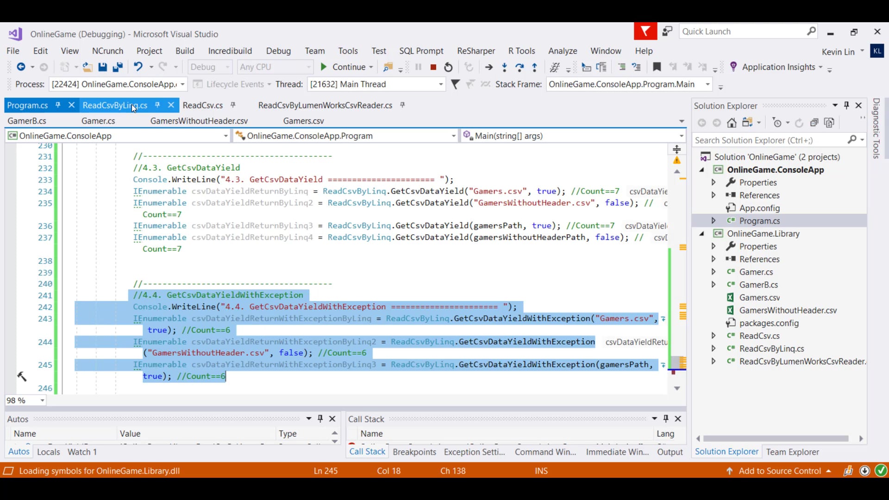The height and width of the screenshot is (500, 889).
Task: Switch to the Breakpoints tab
Action: click(x=414, y=452)
